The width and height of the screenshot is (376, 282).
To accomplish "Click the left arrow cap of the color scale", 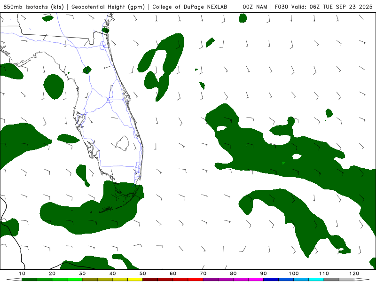I will [x=14, y=280].
